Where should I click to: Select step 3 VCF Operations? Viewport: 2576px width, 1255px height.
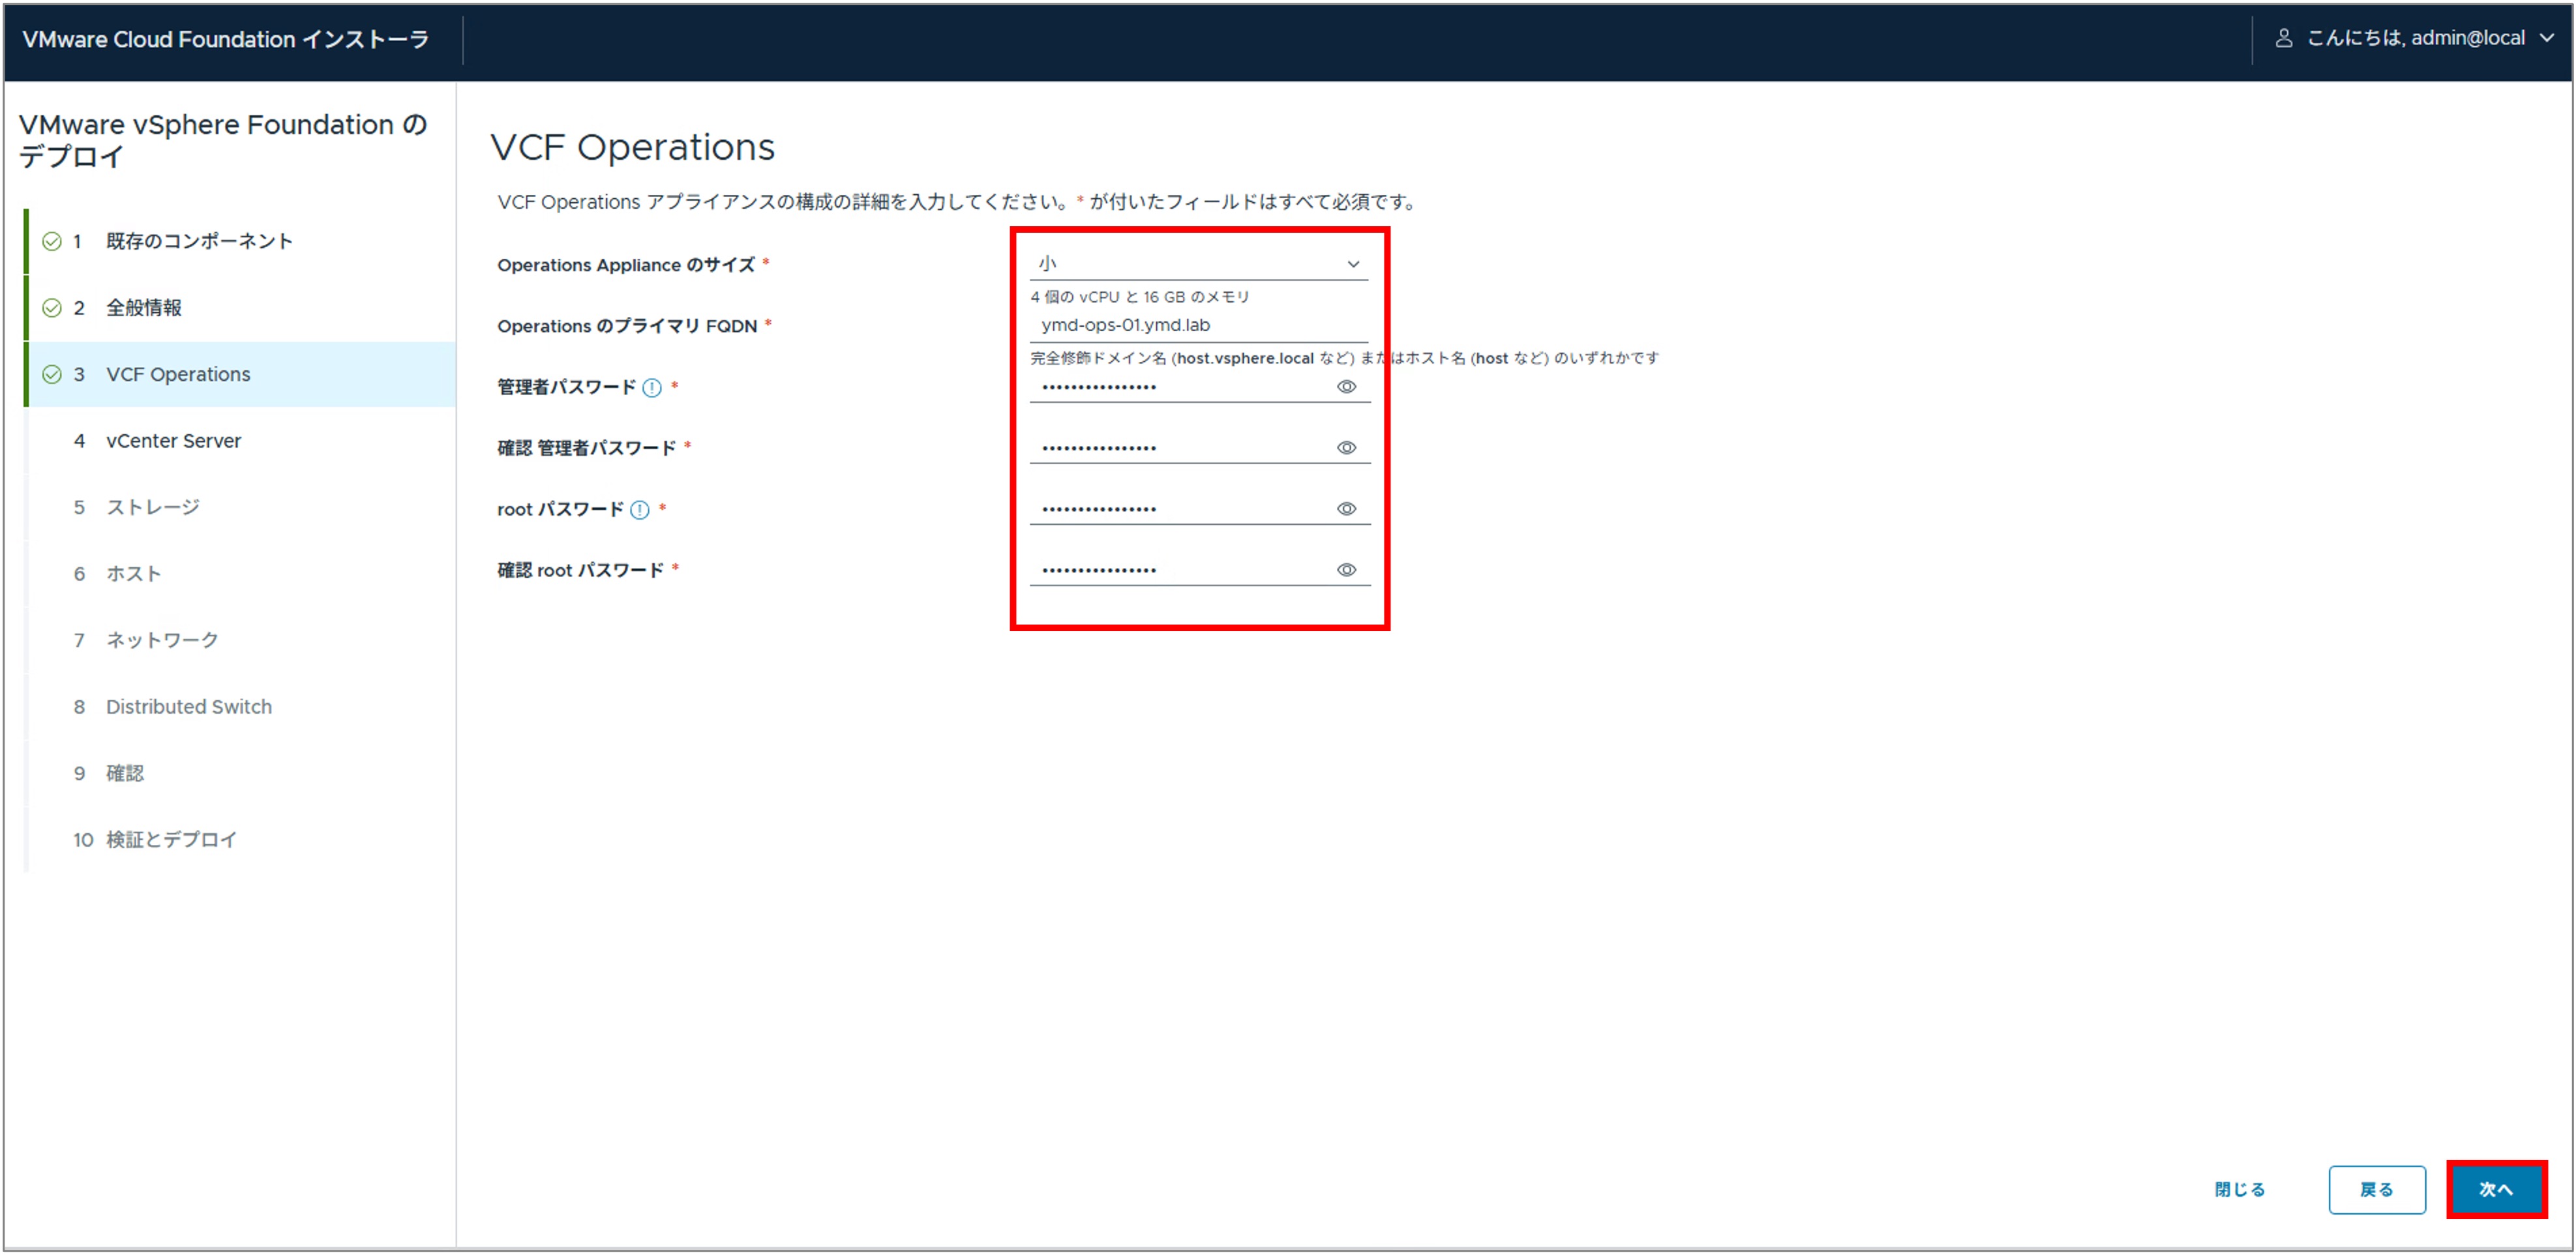tap(240, 374)
